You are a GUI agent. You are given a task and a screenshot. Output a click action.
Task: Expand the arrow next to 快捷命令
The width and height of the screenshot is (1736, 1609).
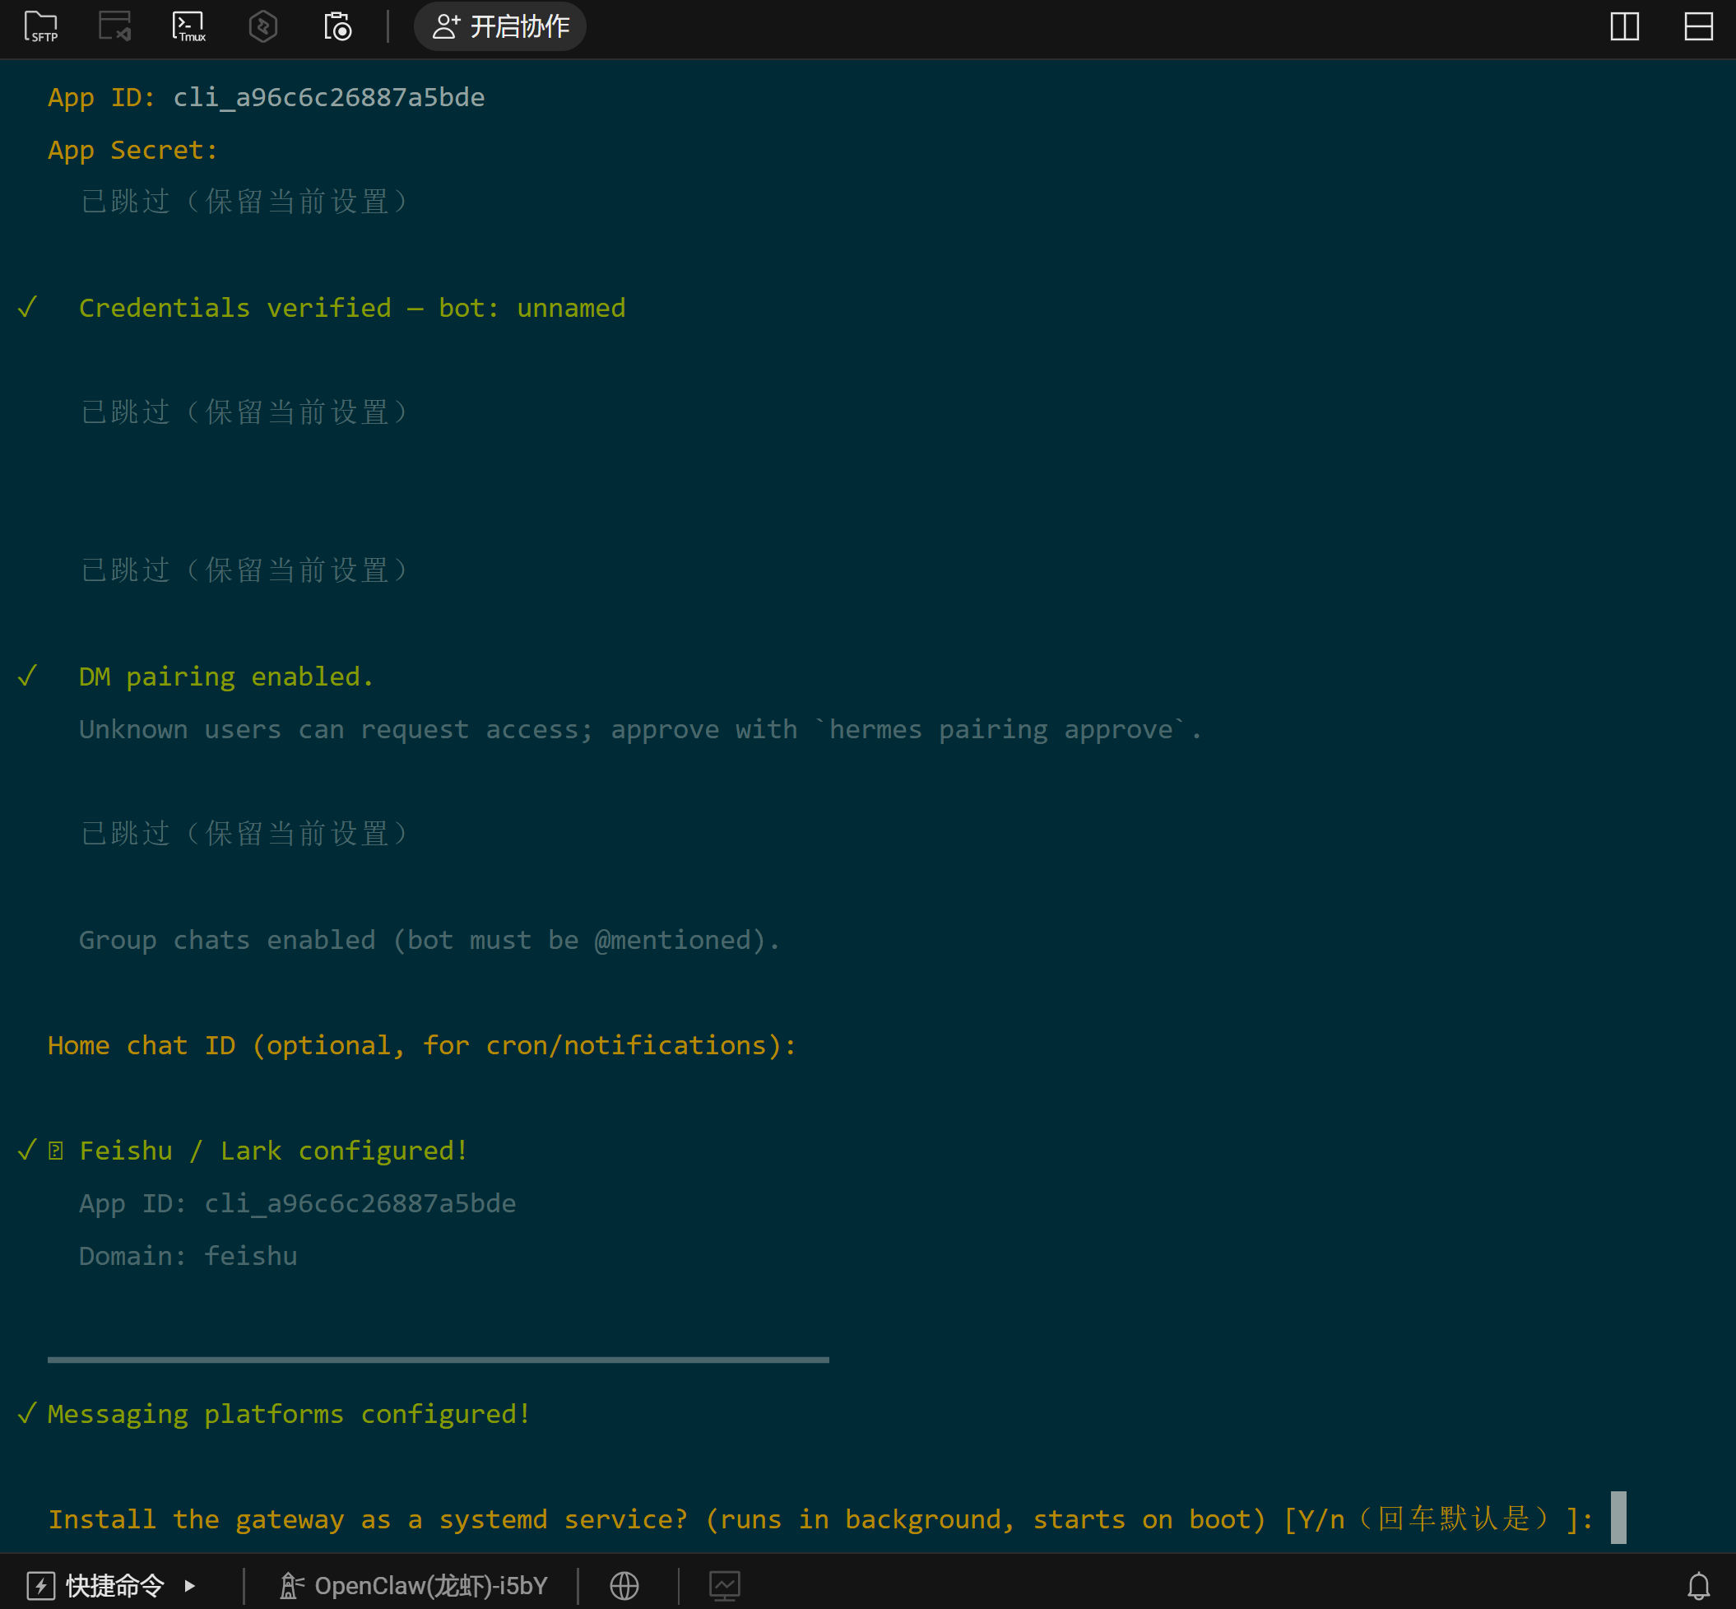[190, 1585]
